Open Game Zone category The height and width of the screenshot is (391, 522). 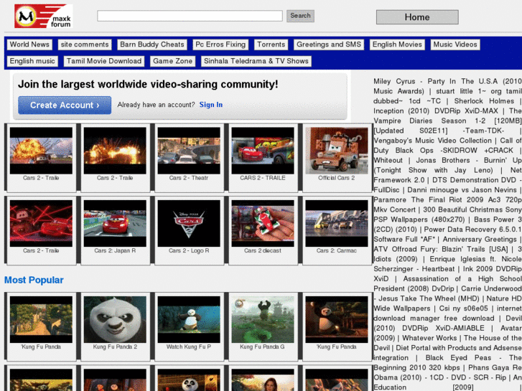pos(172,61)
